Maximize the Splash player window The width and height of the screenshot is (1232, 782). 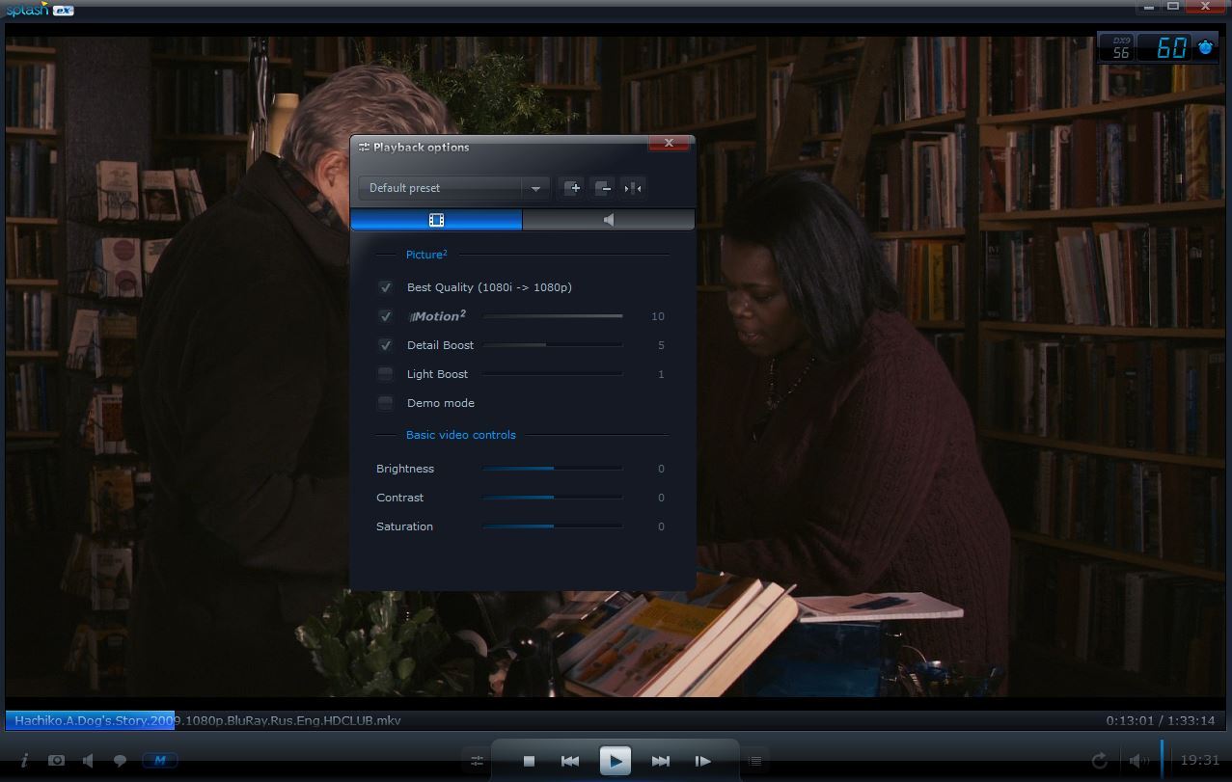point(1173,7)
